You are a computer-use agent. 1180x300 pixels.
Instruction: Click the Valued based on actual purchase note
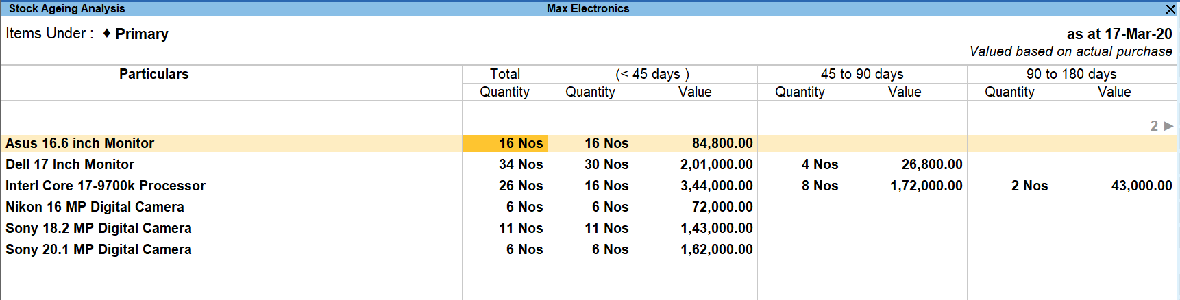[x=1071, y=51]
